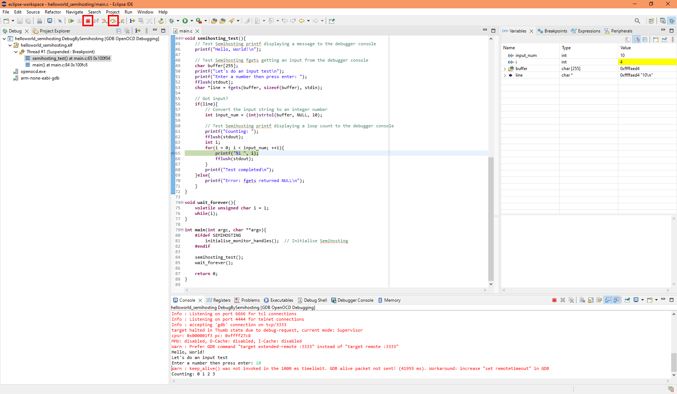677x394 pixels.
Task: Switch to the Breakpoints tab
Action: coord(552,31)
